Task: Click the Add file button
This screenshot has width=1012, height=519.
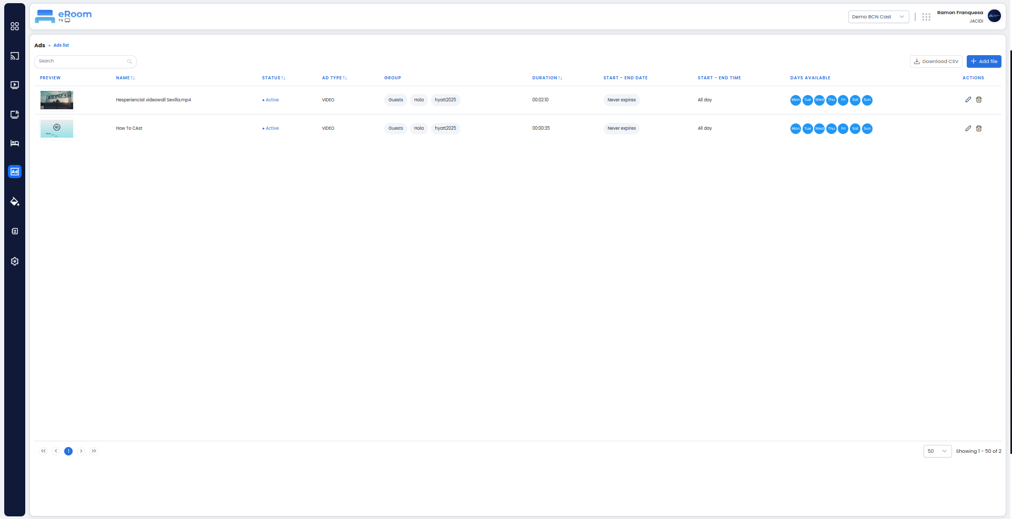Action: coord(984,61)
